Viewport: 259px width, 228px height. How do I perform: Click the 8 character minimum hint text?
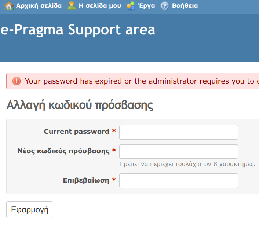click(x=187, y=164)
